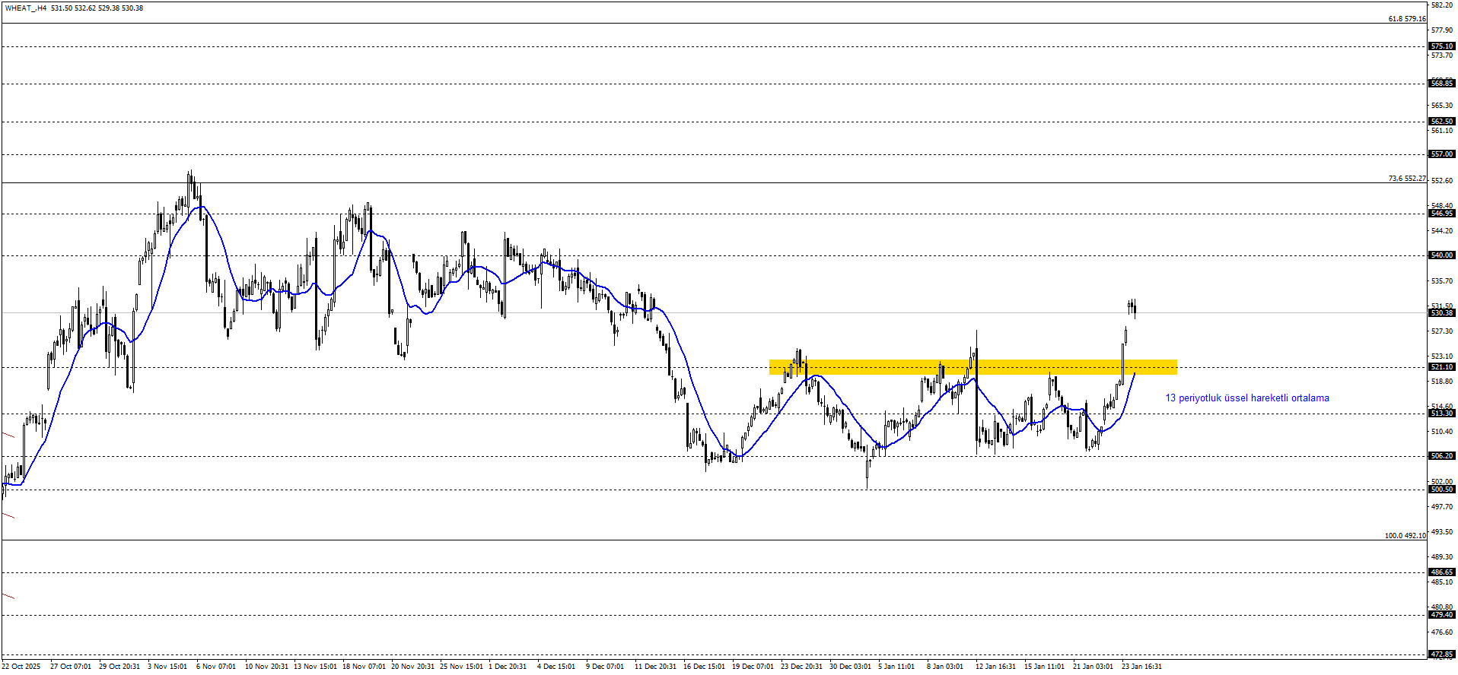The image size is (1458, 675).
Task: Select the 521.10 price level tag
Action: click(x=1442, y=367)
